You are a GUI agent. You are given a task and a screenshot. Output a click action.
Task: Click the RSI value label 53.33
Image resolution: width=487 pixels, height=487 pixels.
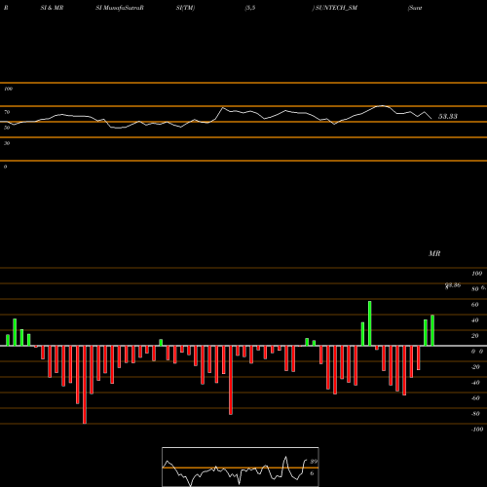click(448, 116)
